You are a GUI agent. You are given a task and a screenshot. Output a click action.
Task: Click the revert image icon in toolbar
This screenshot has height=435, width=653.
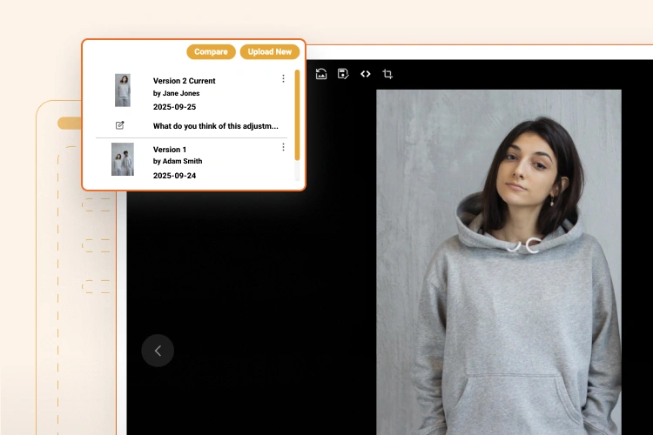point(321,74)
